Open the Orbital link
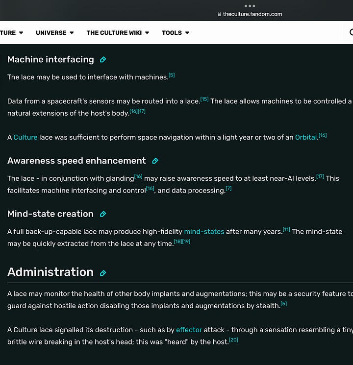Viewport: 353px width, 365px height. tap(306, 137)
